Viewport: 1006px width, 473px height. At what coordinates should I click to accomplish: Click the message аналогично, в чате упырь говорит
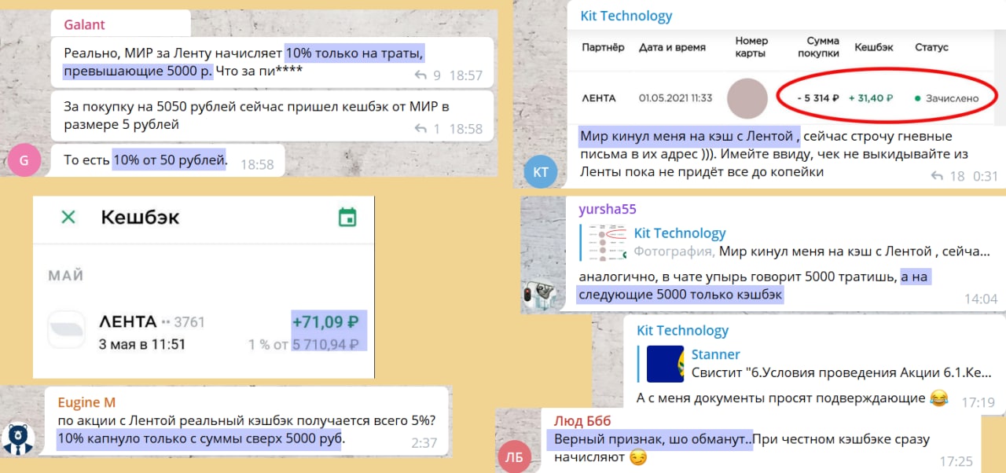755,286
